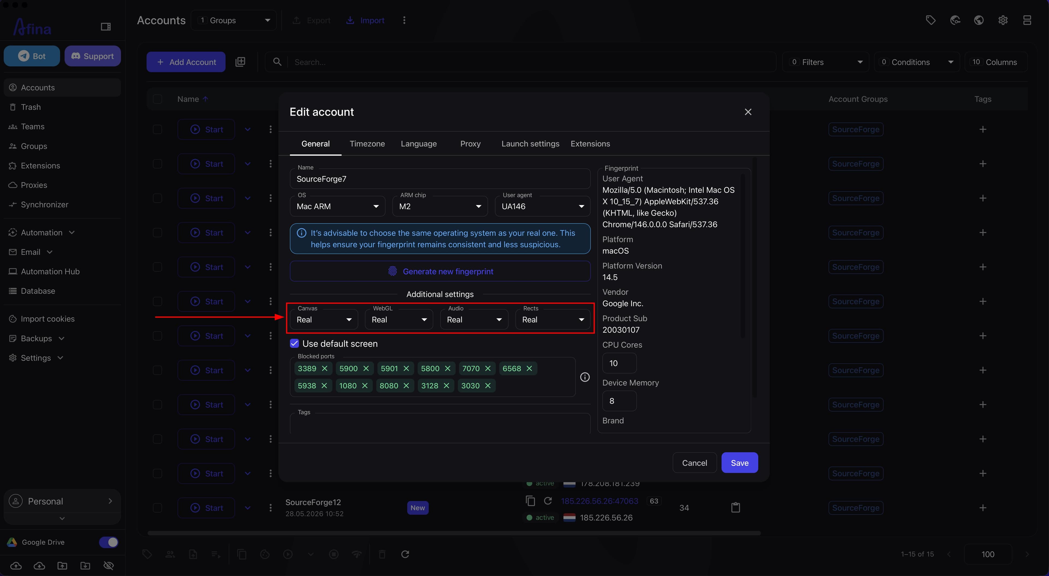Expand the Backups sidebar section

[x=37, y=338]
